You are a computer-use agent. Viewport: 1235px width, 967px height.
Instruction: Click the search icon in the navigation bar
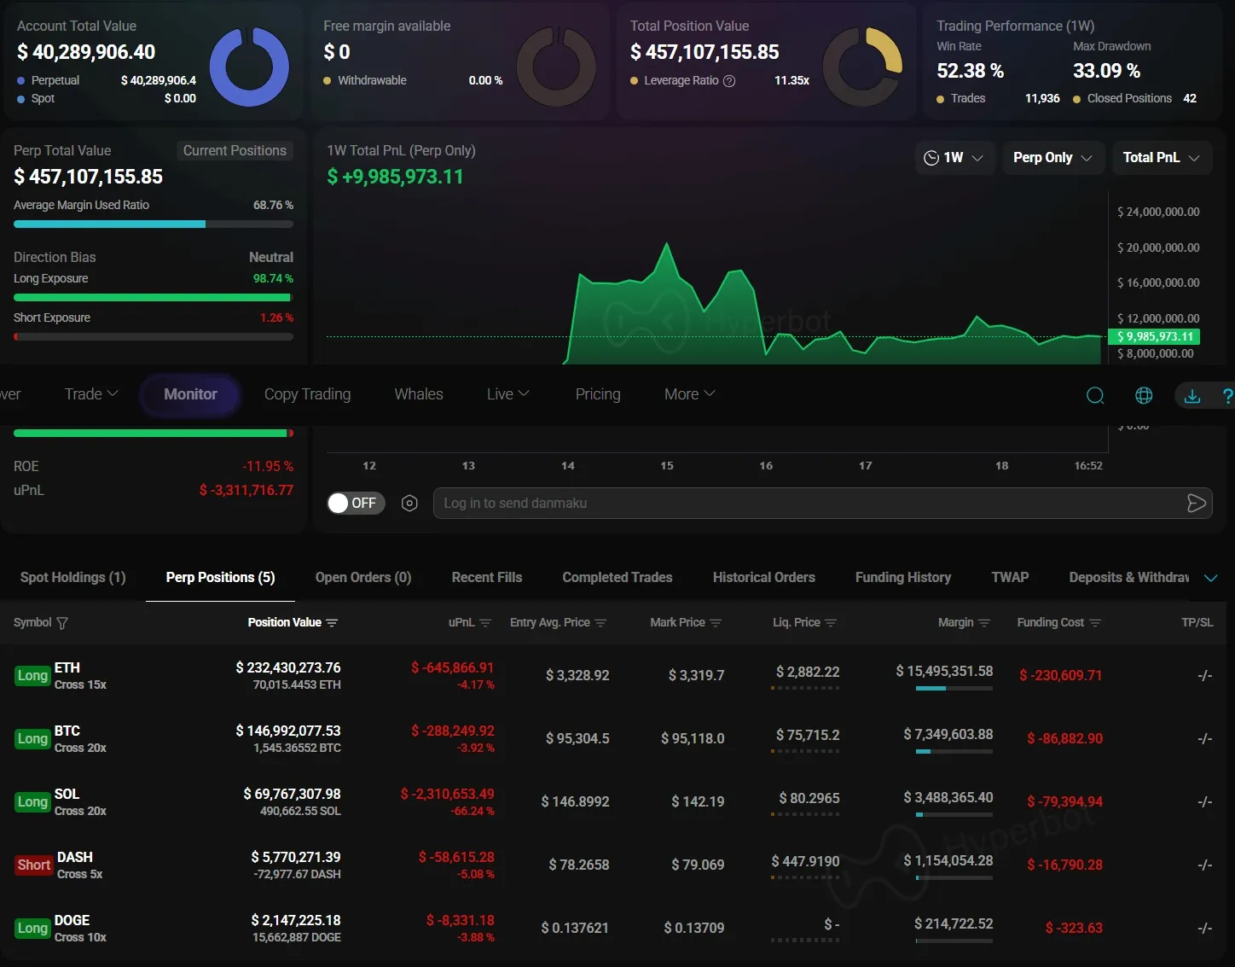pyautogui.click(x=1095, y=395)
